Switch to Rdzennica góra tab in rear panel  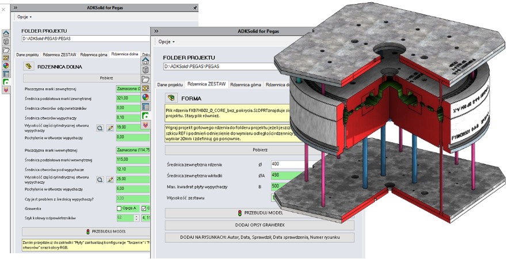click(94, 55)
